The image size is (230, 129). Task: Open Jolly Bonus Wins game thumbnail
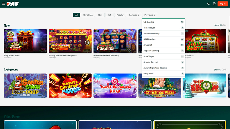[x=25, y=41]
